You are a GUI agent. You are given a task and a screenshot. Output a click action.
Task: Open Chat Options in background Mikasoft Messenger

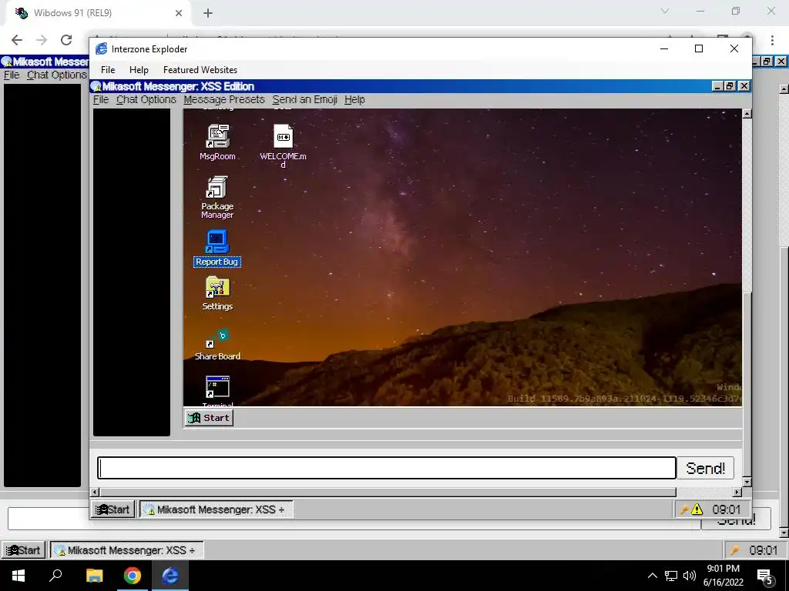pos(56,75)
